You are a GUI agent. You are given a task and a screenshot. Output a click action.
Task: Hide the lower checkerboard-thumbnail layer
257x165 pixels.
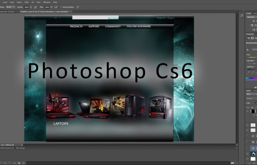pos(247,130)
